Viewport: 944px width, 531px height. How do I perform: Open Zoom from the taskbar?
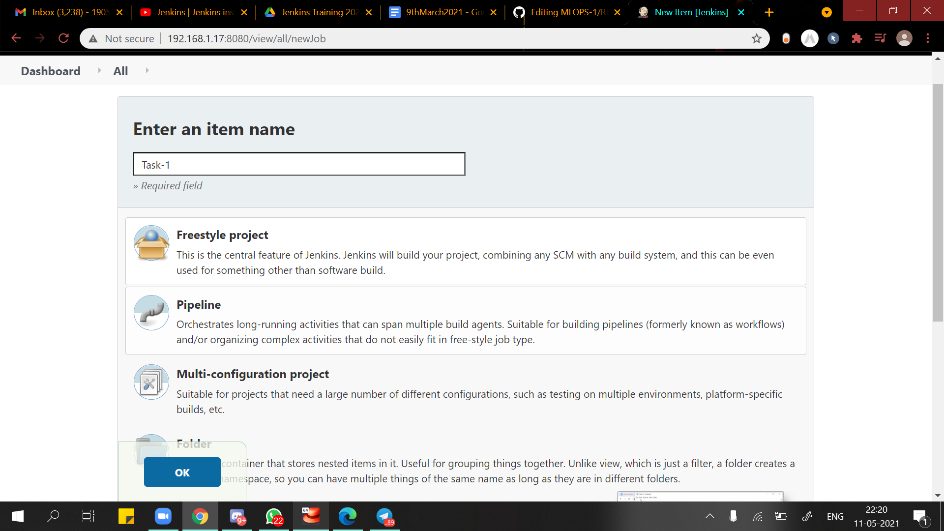pyautogui.click(x=163, y=516)
